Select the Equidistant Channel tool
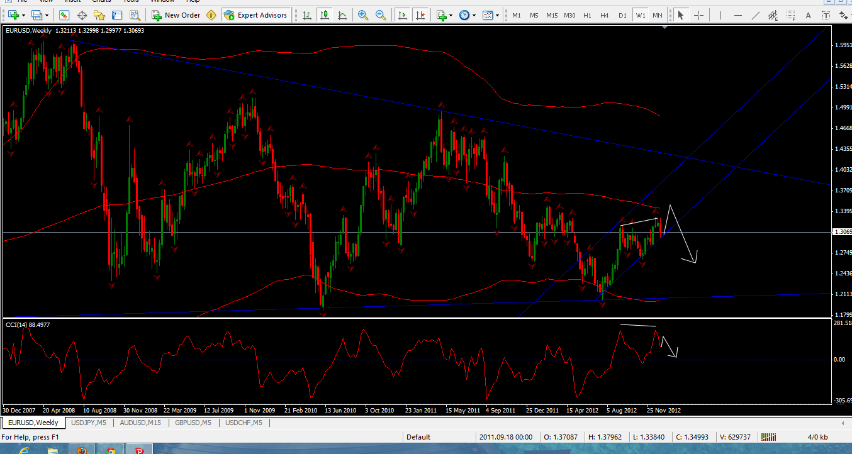Image resolution: width=852 pixels, height=454 pixels. [773, 15]
